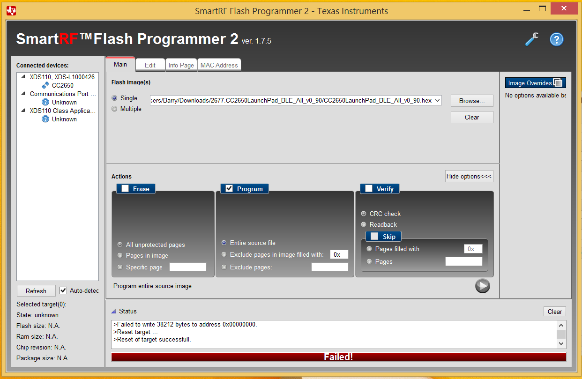Click 'Program entire source image' description text
The height and width of the screenshot is (379, 582).
[152, 286]
